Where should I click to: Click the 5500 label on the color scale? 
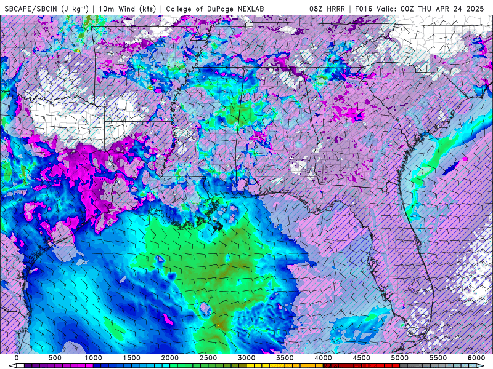438,358
